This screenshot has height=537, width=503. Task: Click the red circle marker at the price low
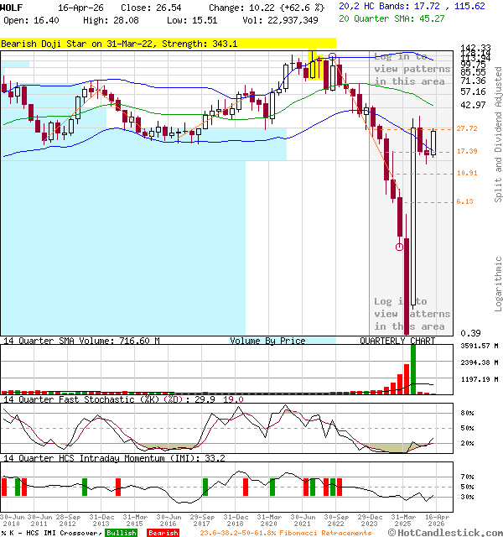pos(399,247)
